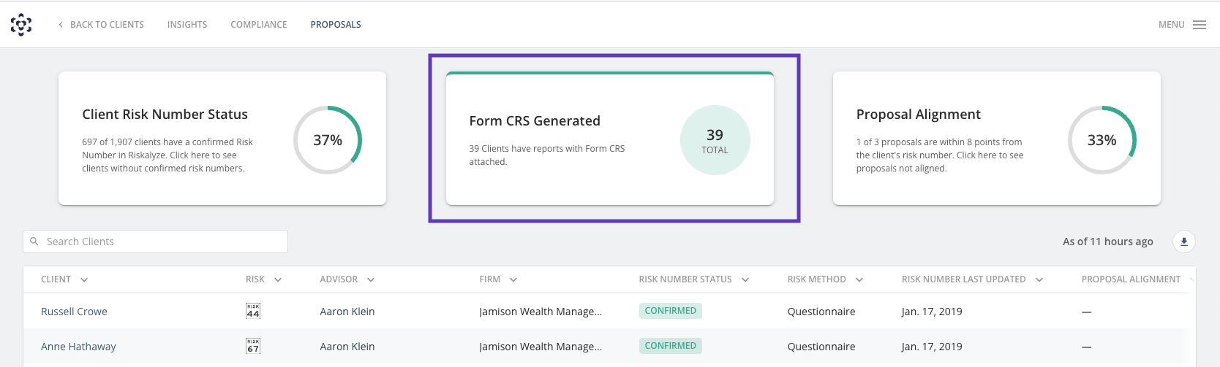
Task: Sort by Risk column chevron
Action: [x=278, y=279]
